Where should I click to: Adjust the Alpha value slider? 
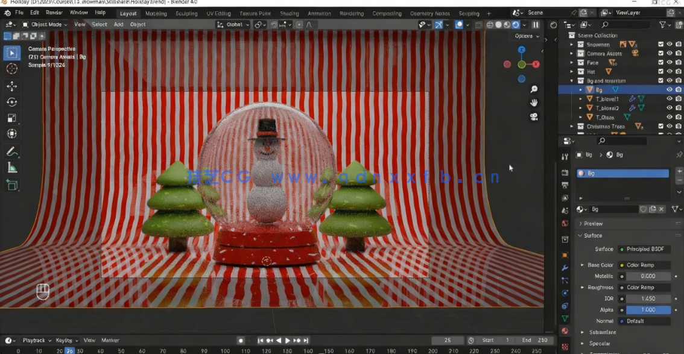tap(648, 309)
